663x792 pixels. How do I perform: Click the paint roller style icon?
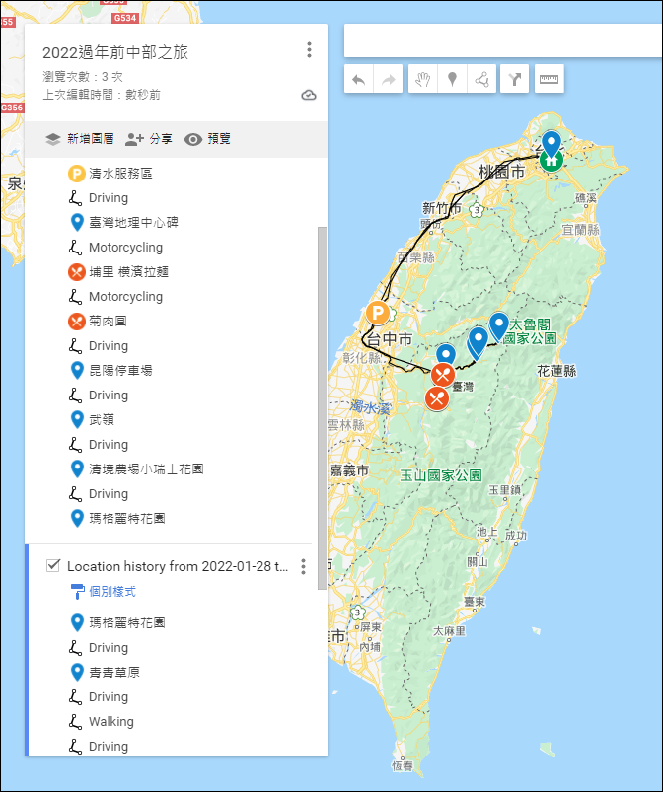(x=77, y=592)
